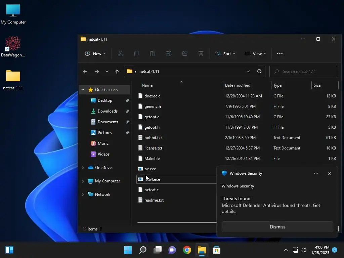The width and height of the screenshot is (344, 258).
Task: Select the license.txt file
Action: coord(153,148)
